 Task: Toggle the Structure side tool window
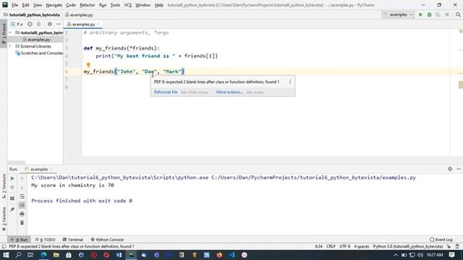[x=4, y=186]
